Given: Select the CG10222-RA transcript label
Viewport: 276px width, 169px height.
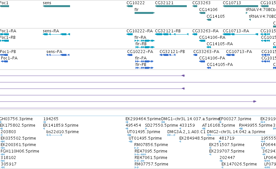Looking at the screenshot, I should point(139,31).
